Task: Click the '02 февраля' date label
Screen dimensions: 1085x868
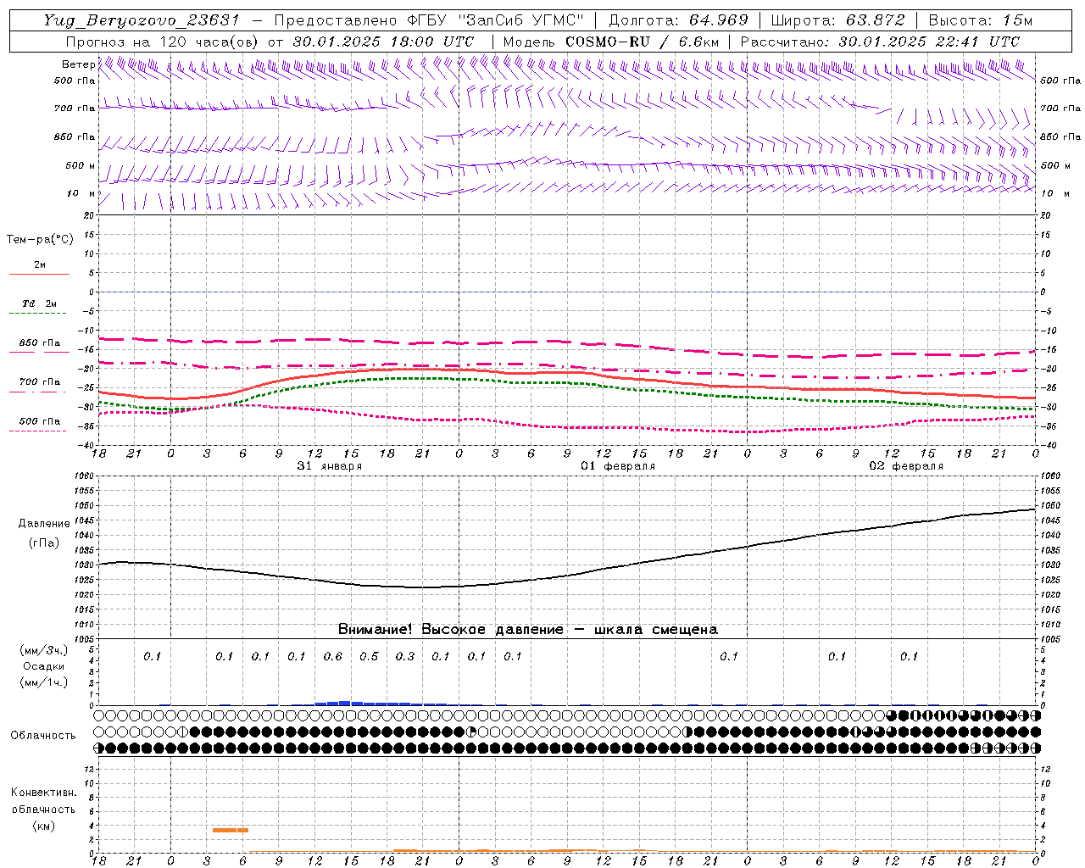Action: click(x=906, y=466)
